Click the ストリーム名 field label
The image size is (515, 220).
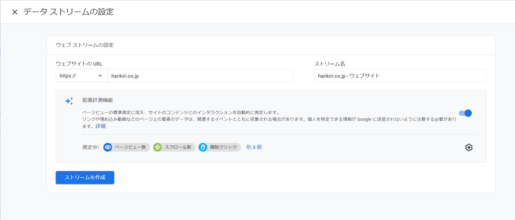point(330,64)
